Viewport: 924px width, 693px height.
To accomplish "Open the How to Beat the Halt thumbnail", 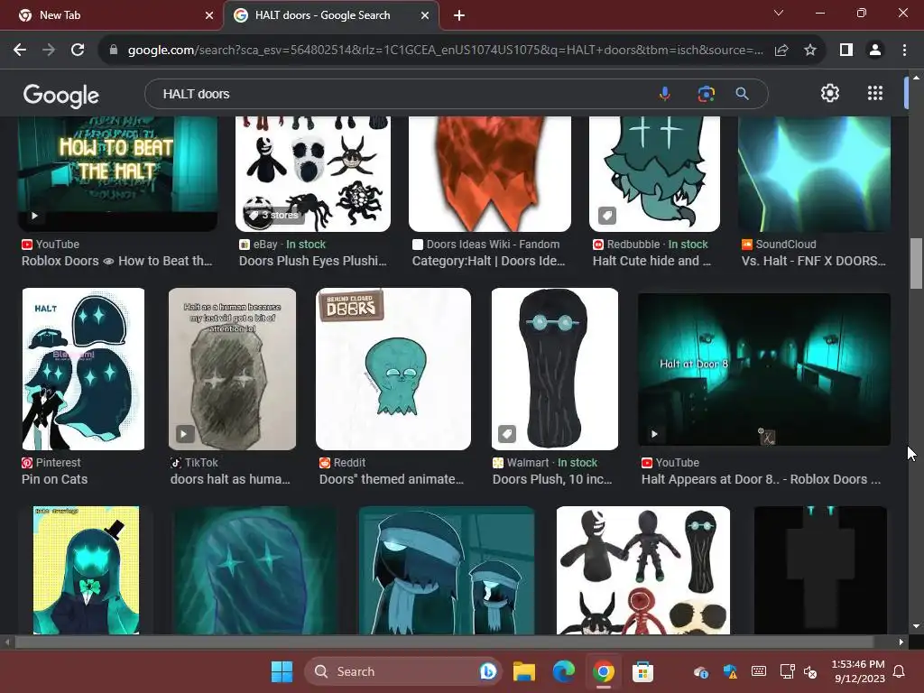I will [x=117, y=174].
